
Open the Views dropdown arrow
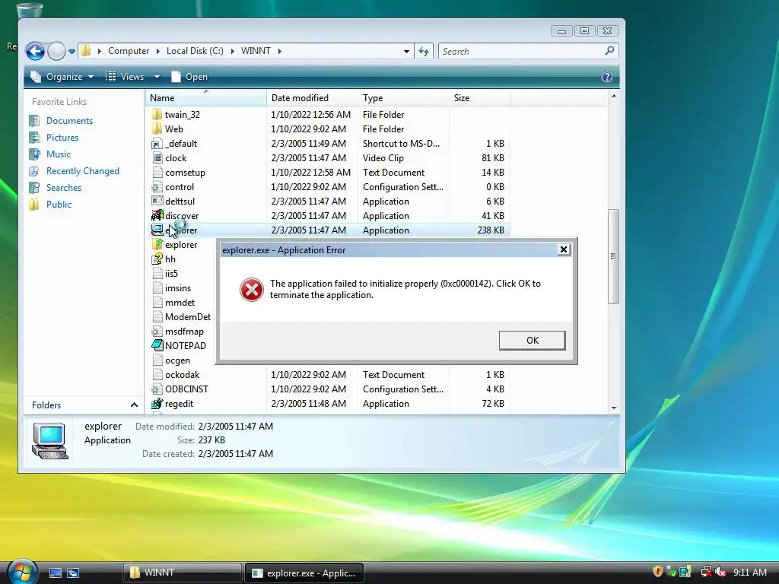pos(157,77)
